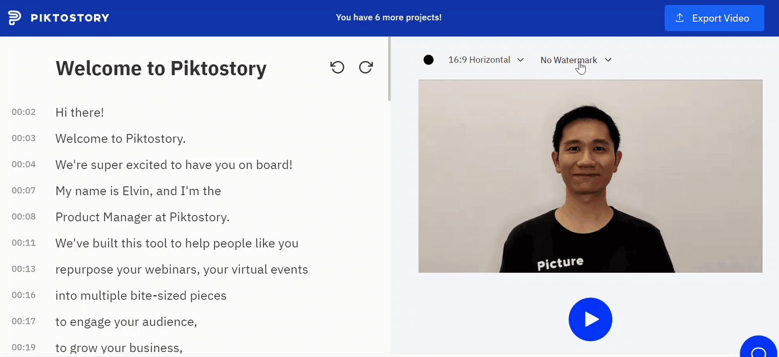Open the chat support bubble

(758, 347)
